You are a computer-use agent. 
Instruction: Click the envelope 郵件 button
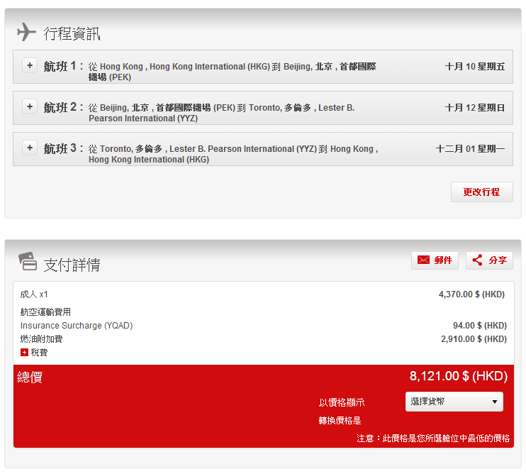pyautogui.click(x=435, y=260)
